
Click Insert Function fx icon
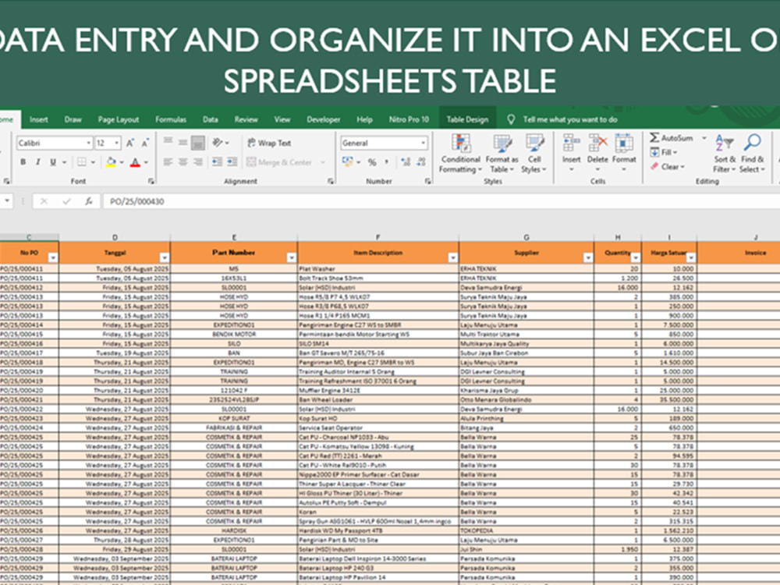[x=89, y=201]
